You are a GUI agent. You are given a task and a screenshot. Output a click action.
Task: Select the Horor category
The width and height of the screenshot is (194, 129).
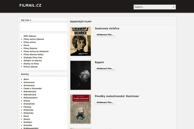pos(26,116)
